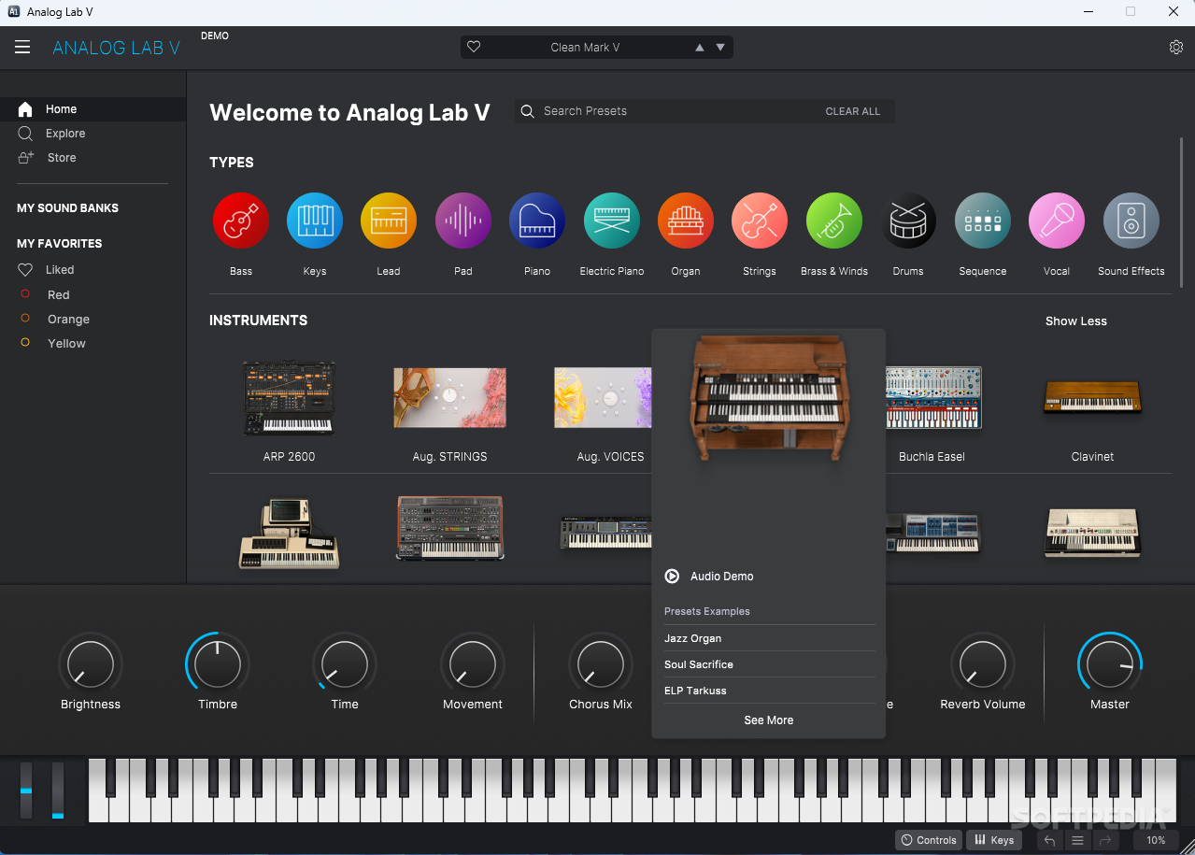Go to previous preset with up arrow
The width and height of the screenshot is (1195, 855).
point(699,48)
